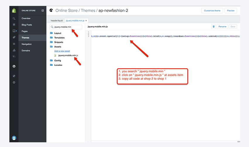
Task: Open the Products tag icon
Action: click(14, 37)
